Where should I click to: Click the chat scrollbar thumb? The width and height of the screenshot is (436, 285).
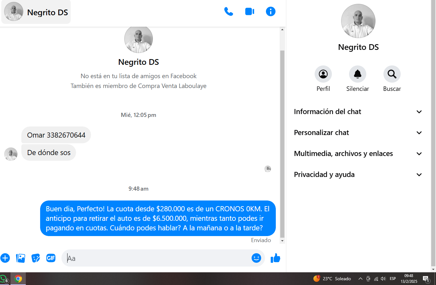[x=282, y=144]
